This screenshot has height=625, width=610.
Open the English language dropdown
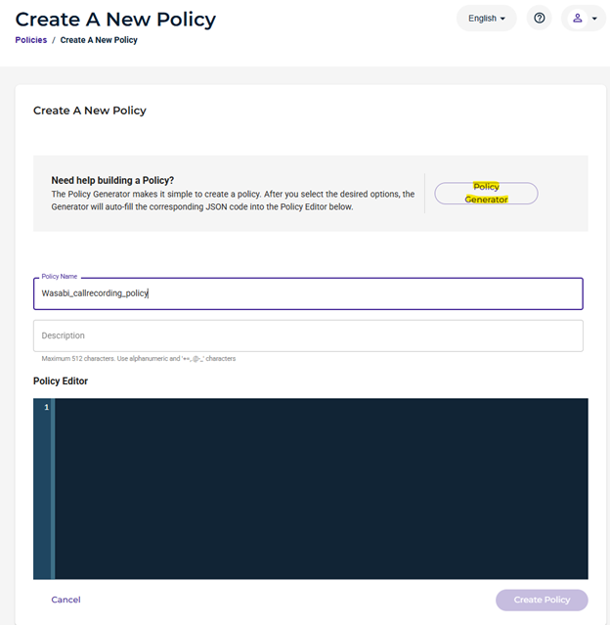pyautogui.click(x=487, y=19)
